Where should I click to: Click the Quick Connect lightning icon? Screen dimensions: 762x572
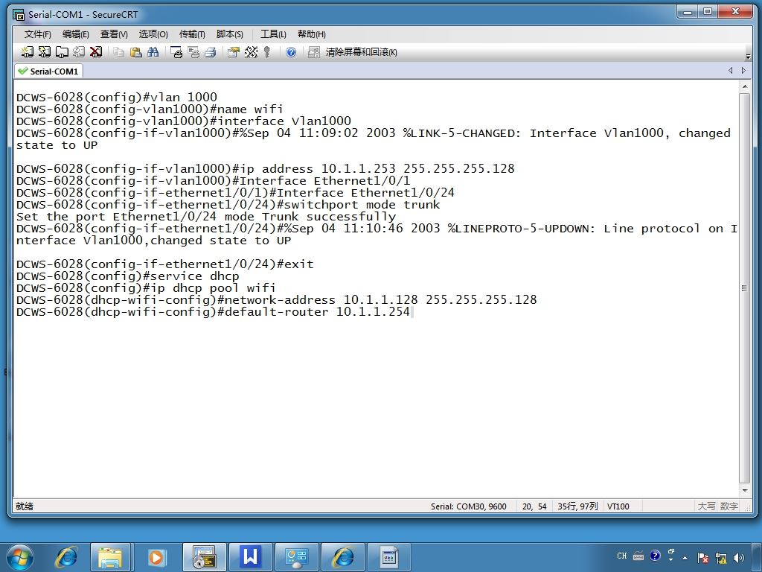tap(44, 52)
